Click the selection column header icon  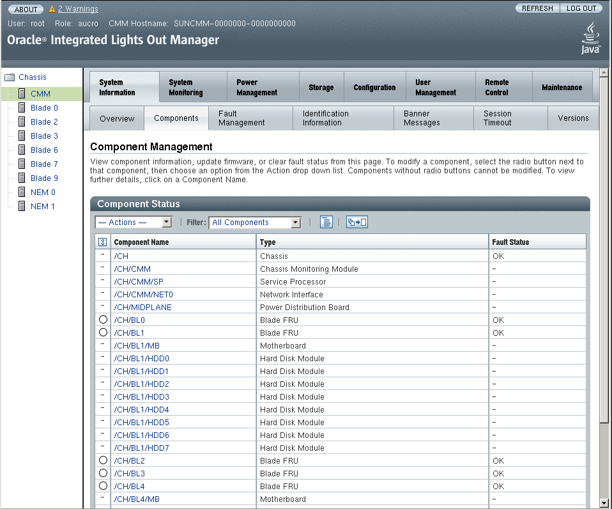(103, 242)
